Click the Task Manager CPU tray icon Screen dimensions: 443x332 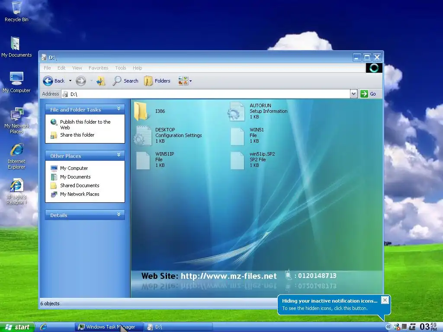[404, 327]
